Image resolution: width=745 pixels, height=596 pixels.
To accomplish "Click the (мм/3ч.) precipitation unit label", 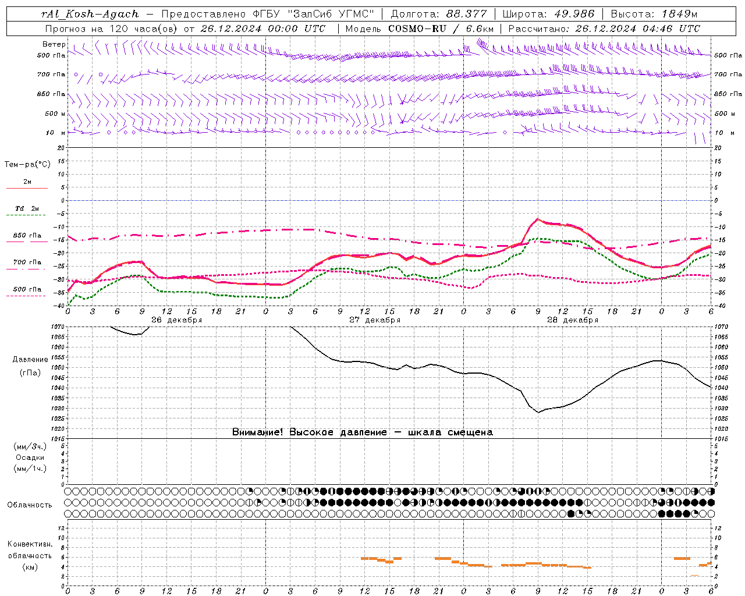I will click(x=30, y=446).
